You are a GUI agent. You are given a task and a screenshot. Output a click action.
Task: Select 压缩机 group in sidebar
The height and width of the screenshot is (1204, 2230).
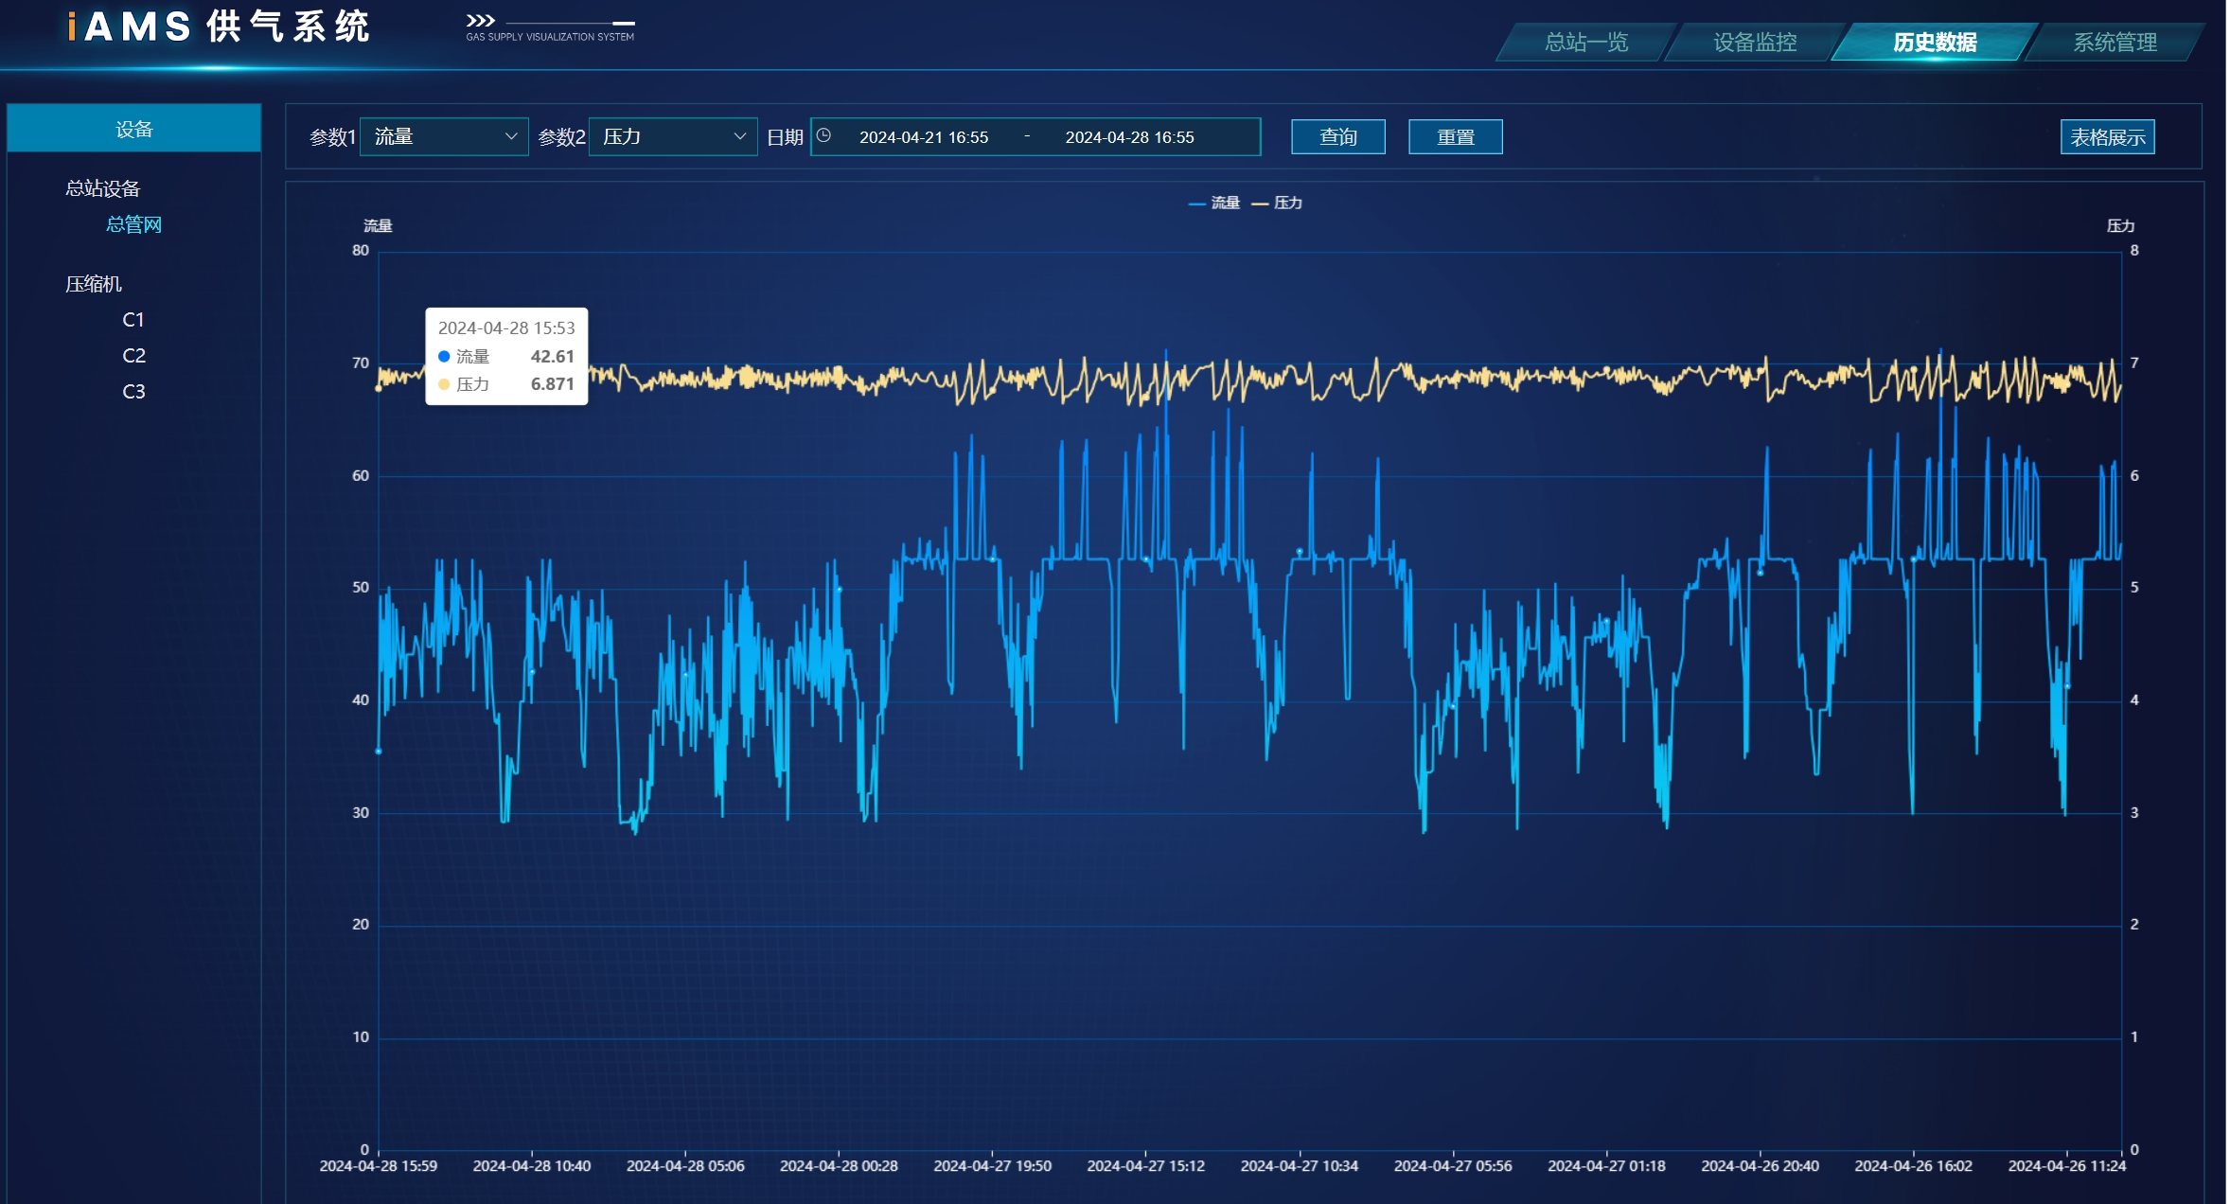(x=93, y=284)
